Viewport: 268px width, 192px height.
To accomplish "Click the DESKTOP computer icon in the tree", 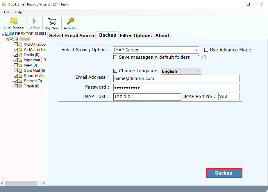I will tap(11, 33).
